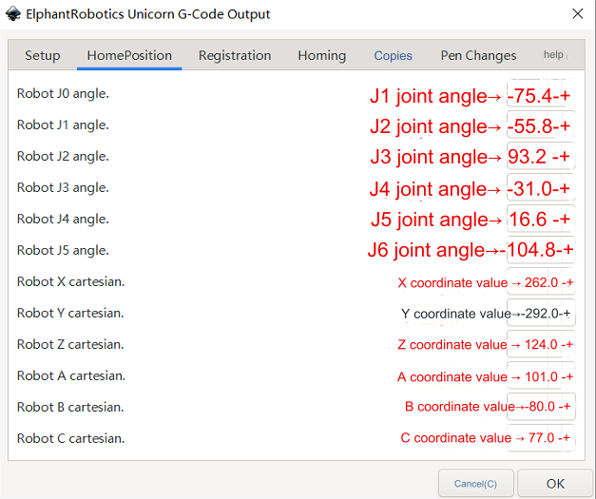The width and height of the screenshot is (596, 499).
Task: Select the Homing tab
Action: (322, 55)
